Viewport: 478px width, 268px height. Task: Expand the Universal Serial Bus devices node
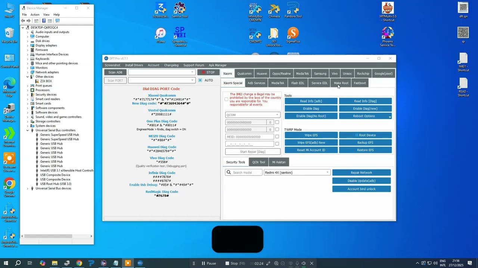[27, 188]
